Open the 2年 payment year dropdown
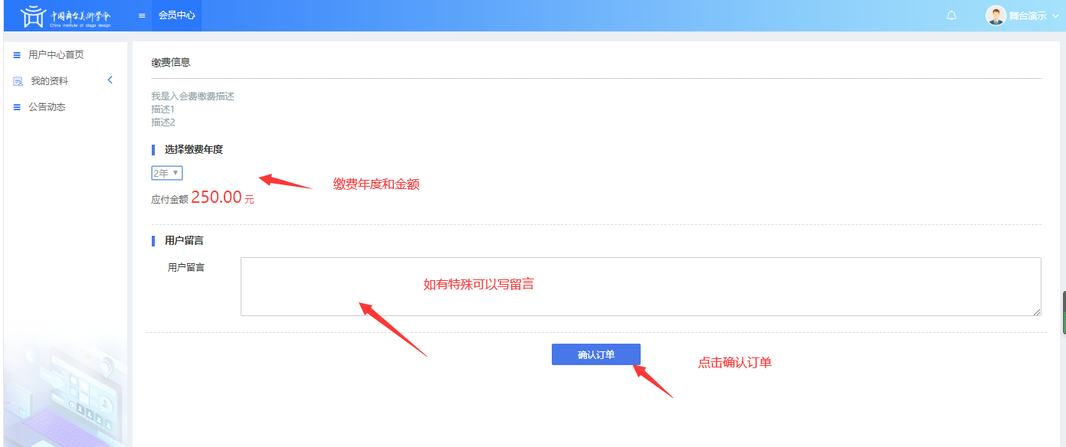The image size is (1066, 447). point(166,174)
